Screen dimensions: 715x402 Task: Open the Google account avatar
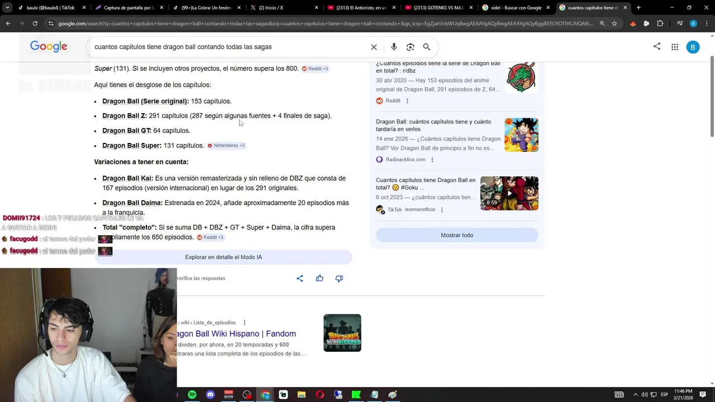pyautogui.click(x=693, y=47)
